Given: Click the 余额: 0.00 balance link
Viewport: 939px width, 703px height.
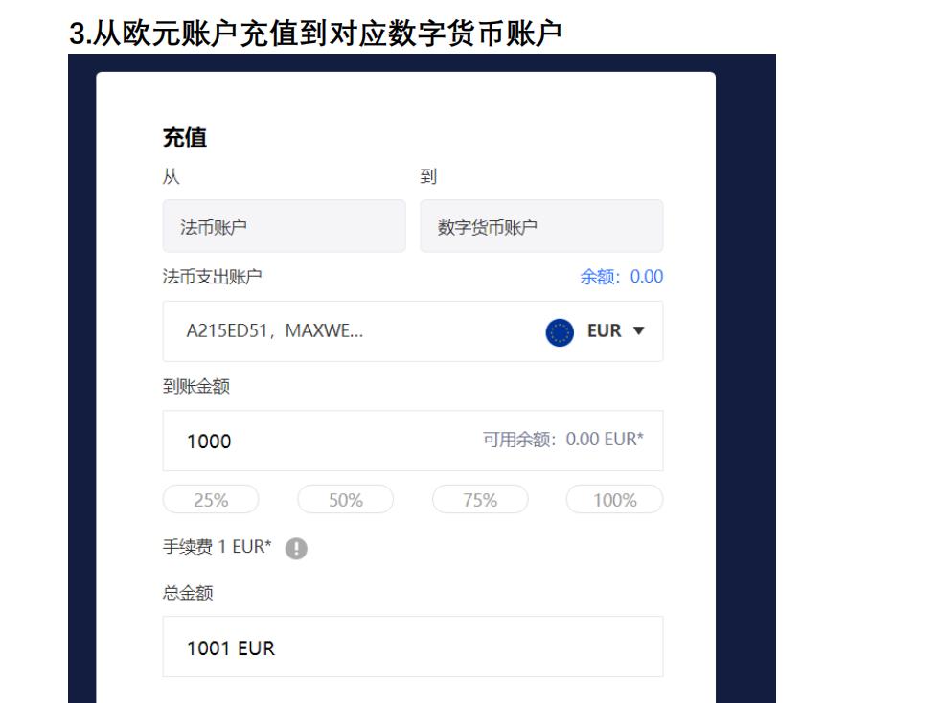Looking at the screenshot, I should (622, 276).
